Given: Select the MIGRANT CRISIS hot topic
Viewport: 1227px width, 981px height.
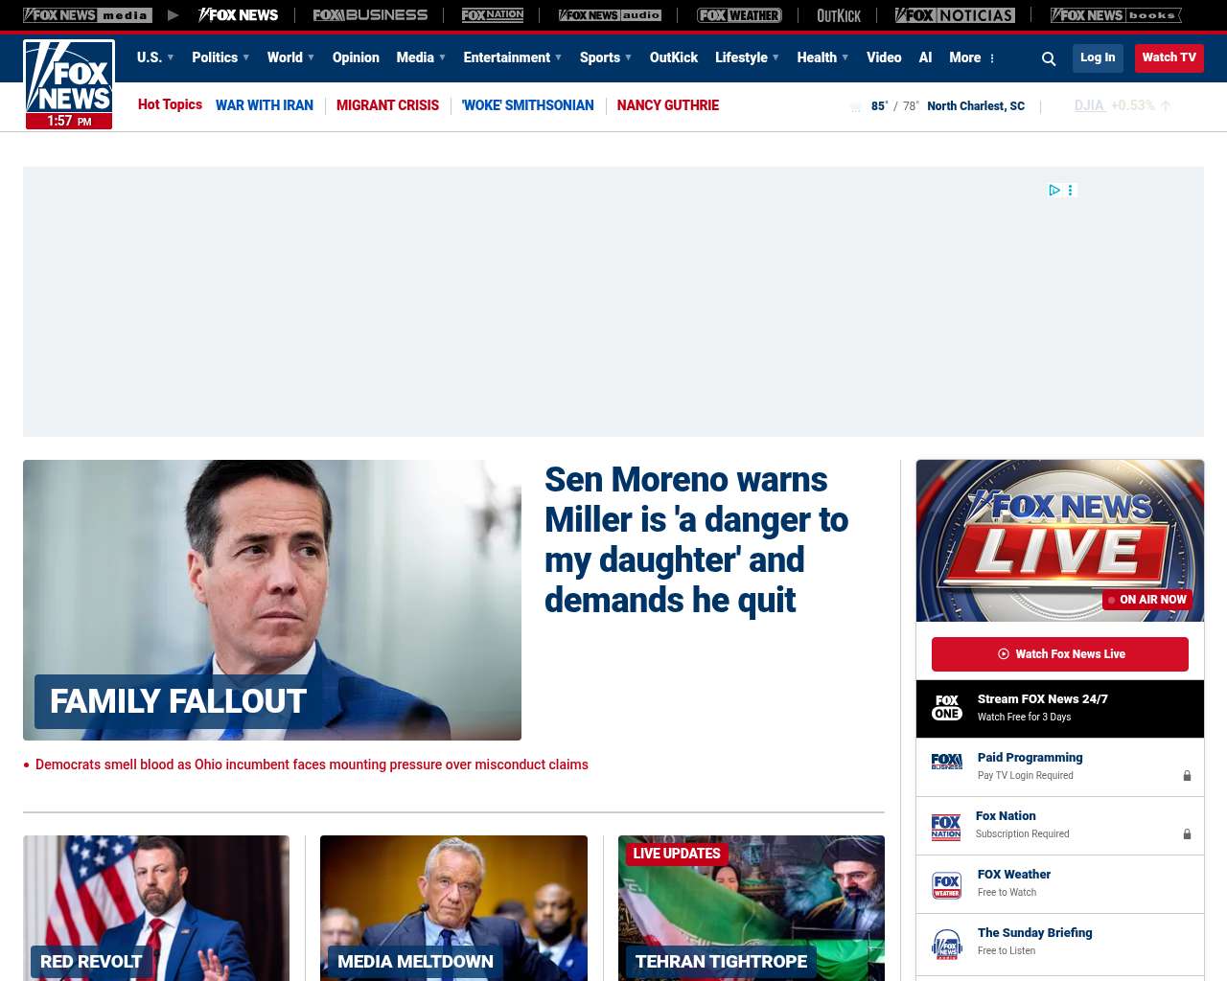Looking at the screenshot, I should [x=387, y=105].
